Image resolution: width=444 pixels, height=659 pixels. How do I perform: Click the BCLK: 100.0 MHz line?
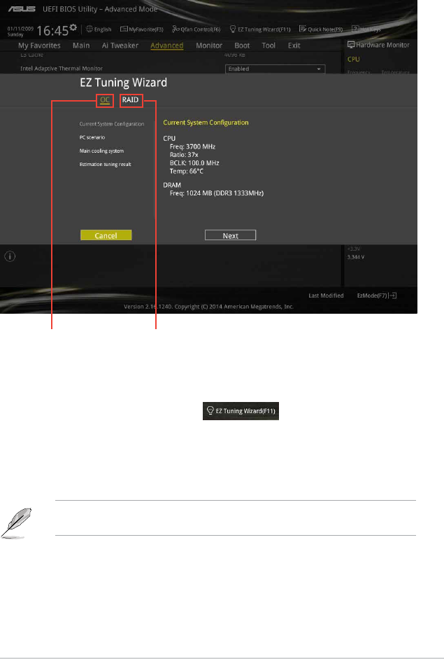[194, 162]
